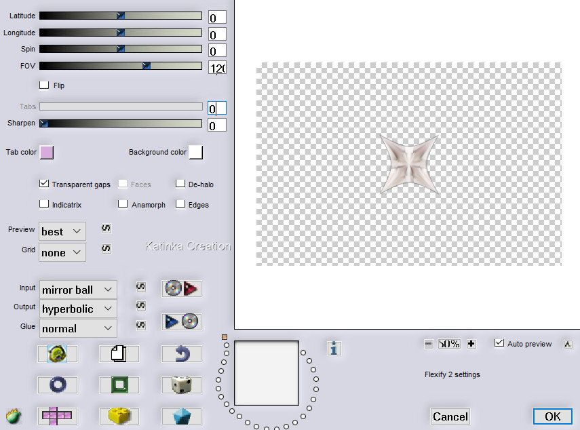The height and width of the screenshot is (430, 580).
Task: Click the blue undo arrow button
Action: 182,354
